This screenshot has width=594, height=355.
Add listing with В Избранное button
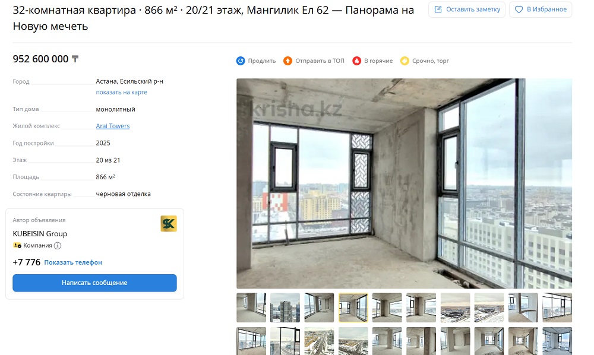(541, 9)
